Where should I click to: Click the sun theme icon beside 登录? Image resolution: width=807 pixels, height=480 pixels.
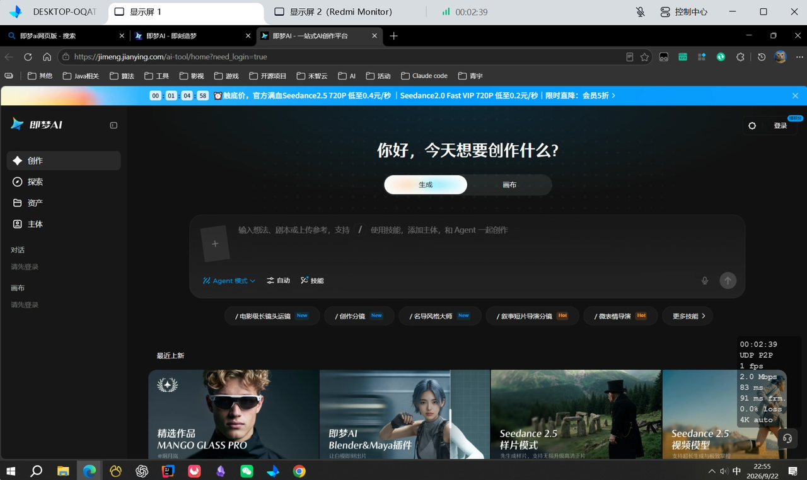[752, 126]
